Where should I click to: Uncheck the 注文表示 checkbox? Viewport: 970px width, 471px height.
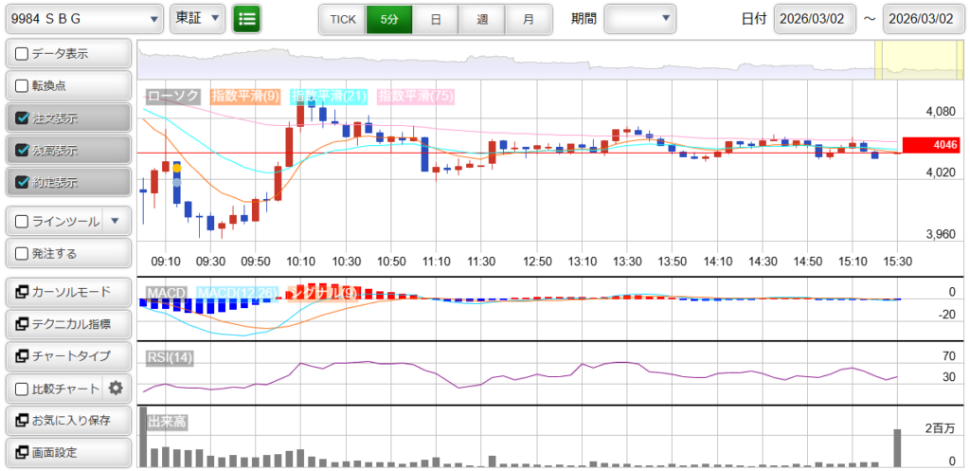pos(23,118)
